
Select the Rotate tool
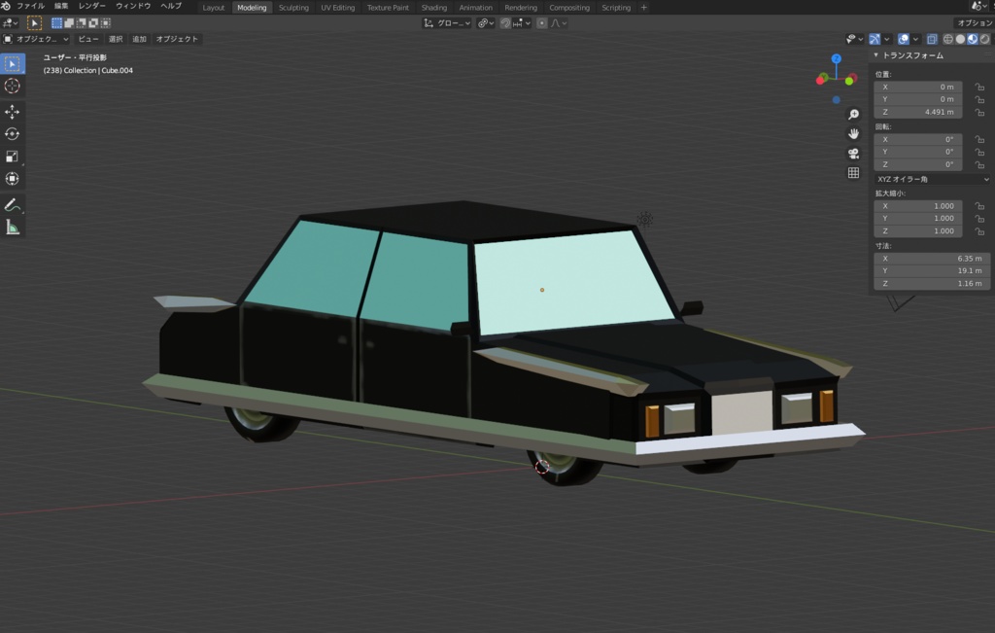click(13, 133)
